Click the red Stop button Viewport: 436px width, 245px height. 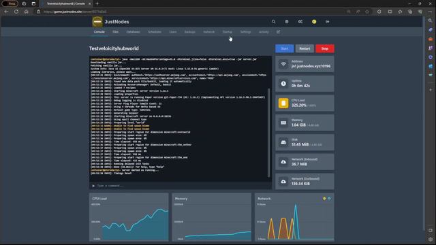(x=325, y=48)
